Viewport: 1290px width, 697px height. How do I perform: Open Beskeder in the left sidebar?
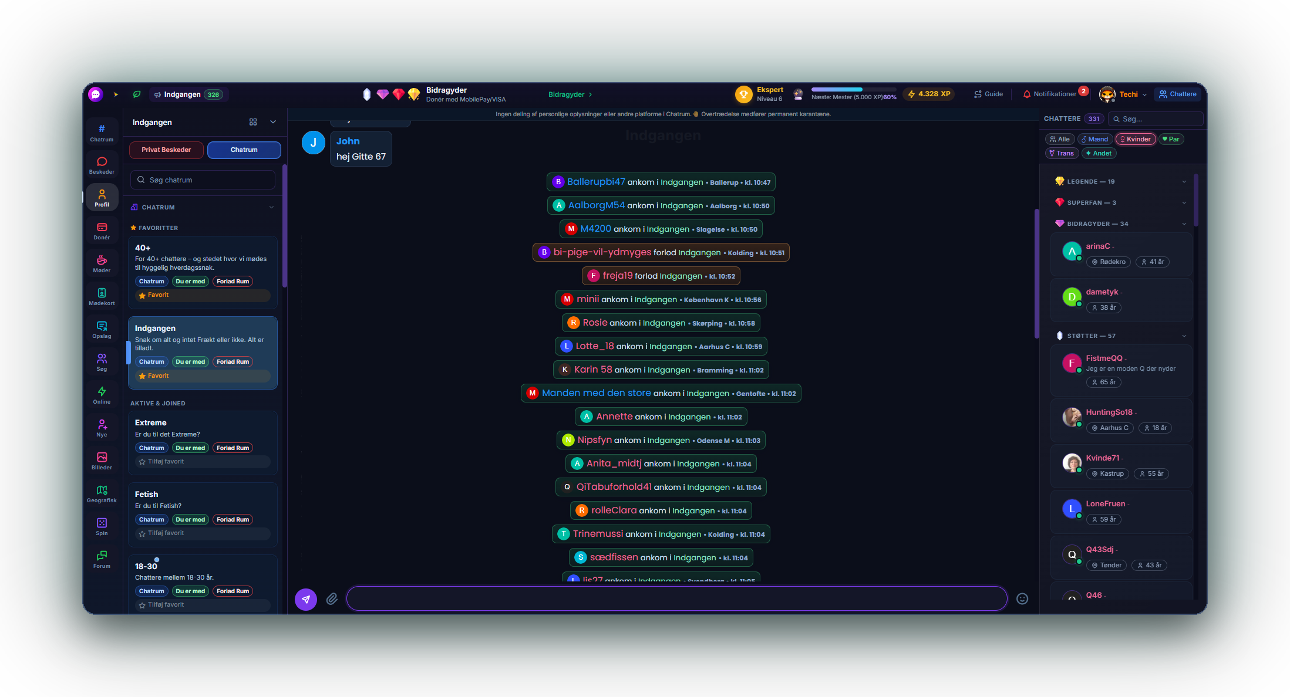point(102,165)
